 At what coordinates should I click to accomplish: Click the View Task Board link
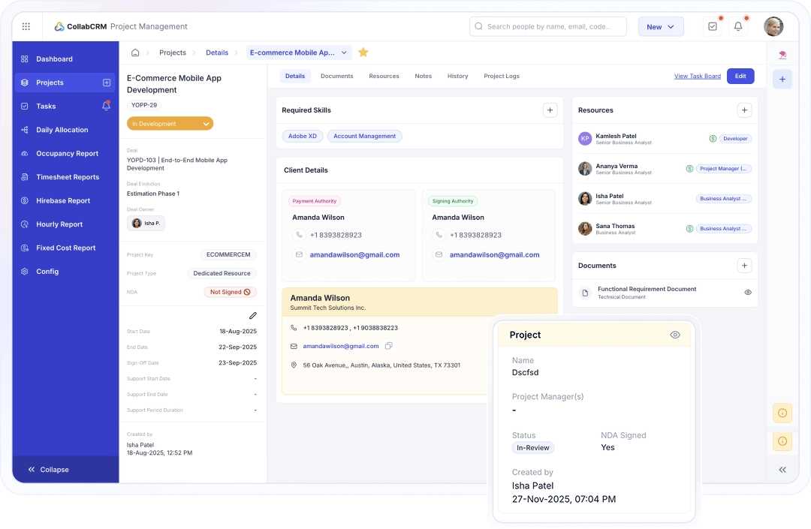pyautogui.click(x=697, y=76)
